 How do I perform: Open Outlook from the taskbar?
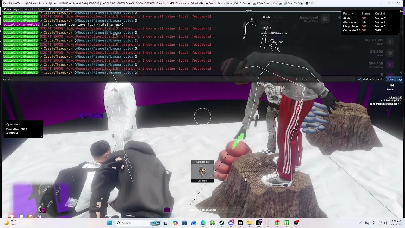[194, 223]
